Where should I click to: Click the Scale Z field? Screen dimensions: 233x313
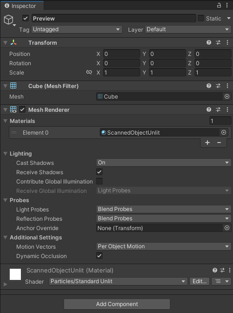pyautogui.click(x=213, y=73)
